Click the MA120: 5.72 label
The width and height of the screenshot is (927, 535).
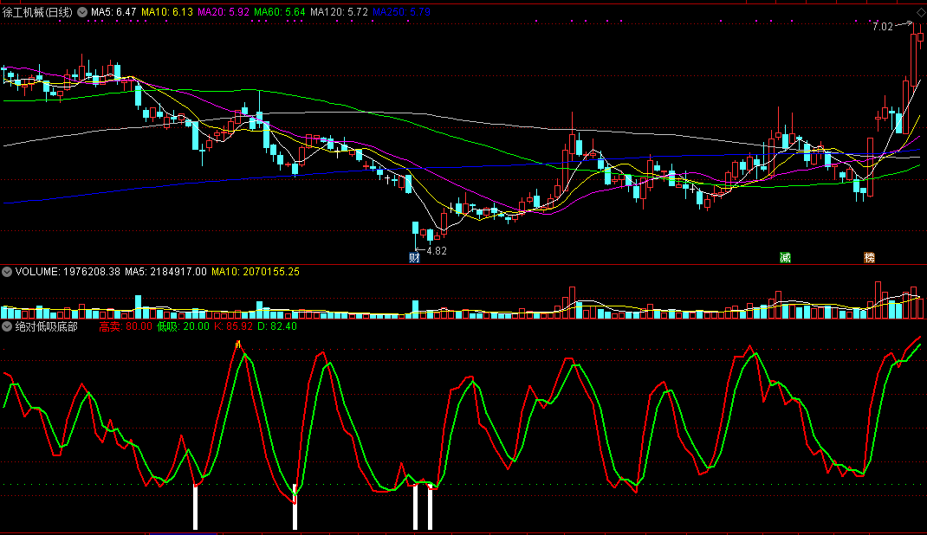339,12
